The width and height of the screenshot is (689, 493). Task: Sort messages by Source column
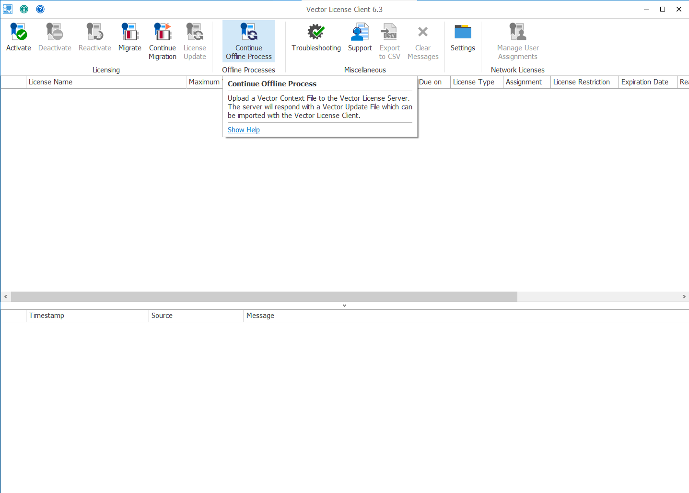[x=196, y=316]
